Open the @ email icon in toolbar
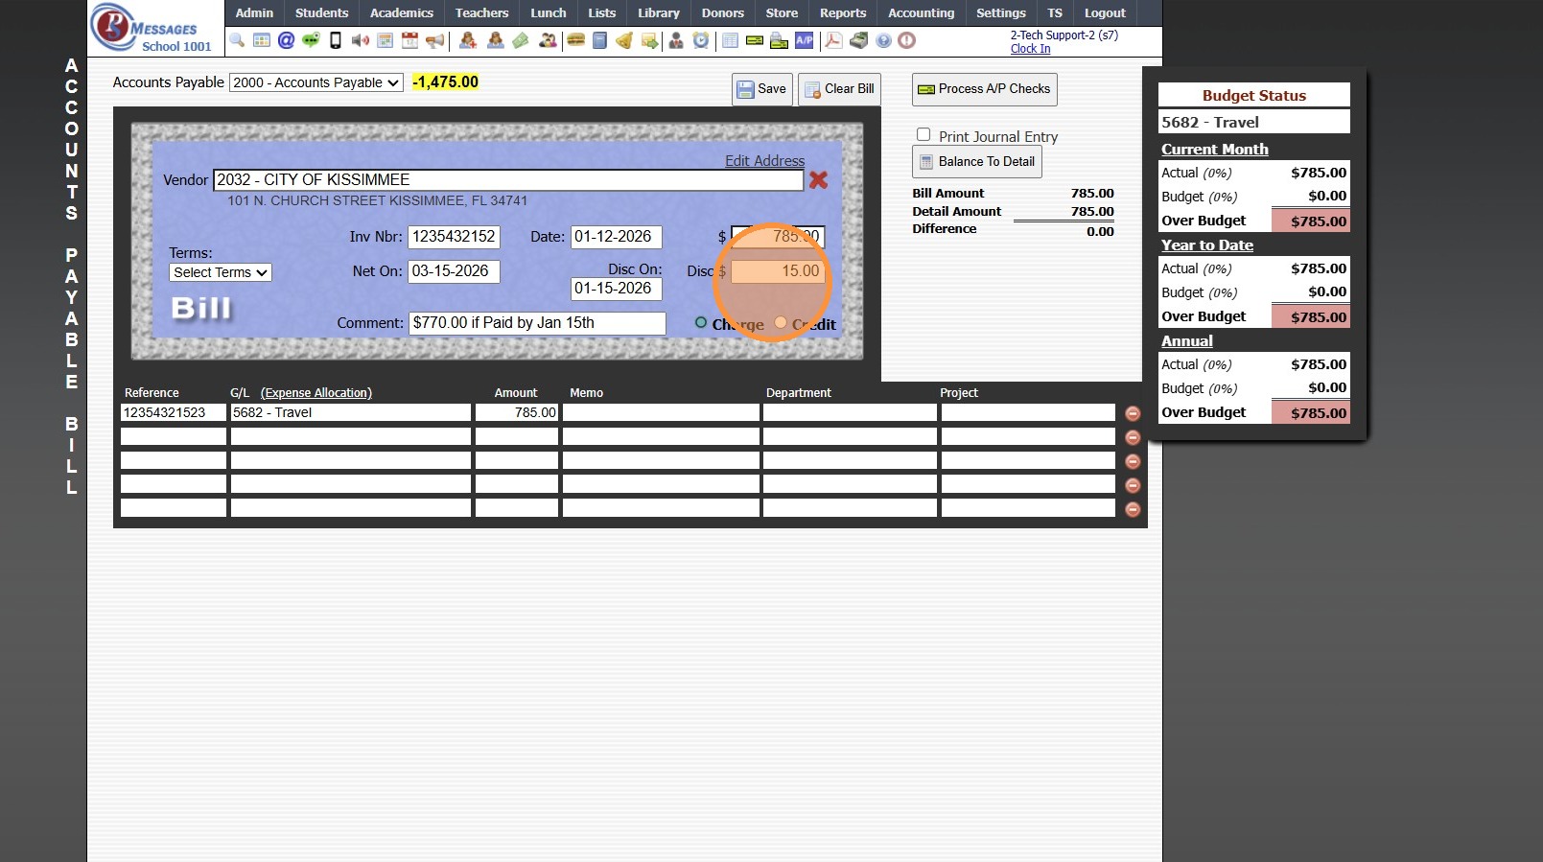The height and width of the screenshot is (862, 1543). (286, 40)
